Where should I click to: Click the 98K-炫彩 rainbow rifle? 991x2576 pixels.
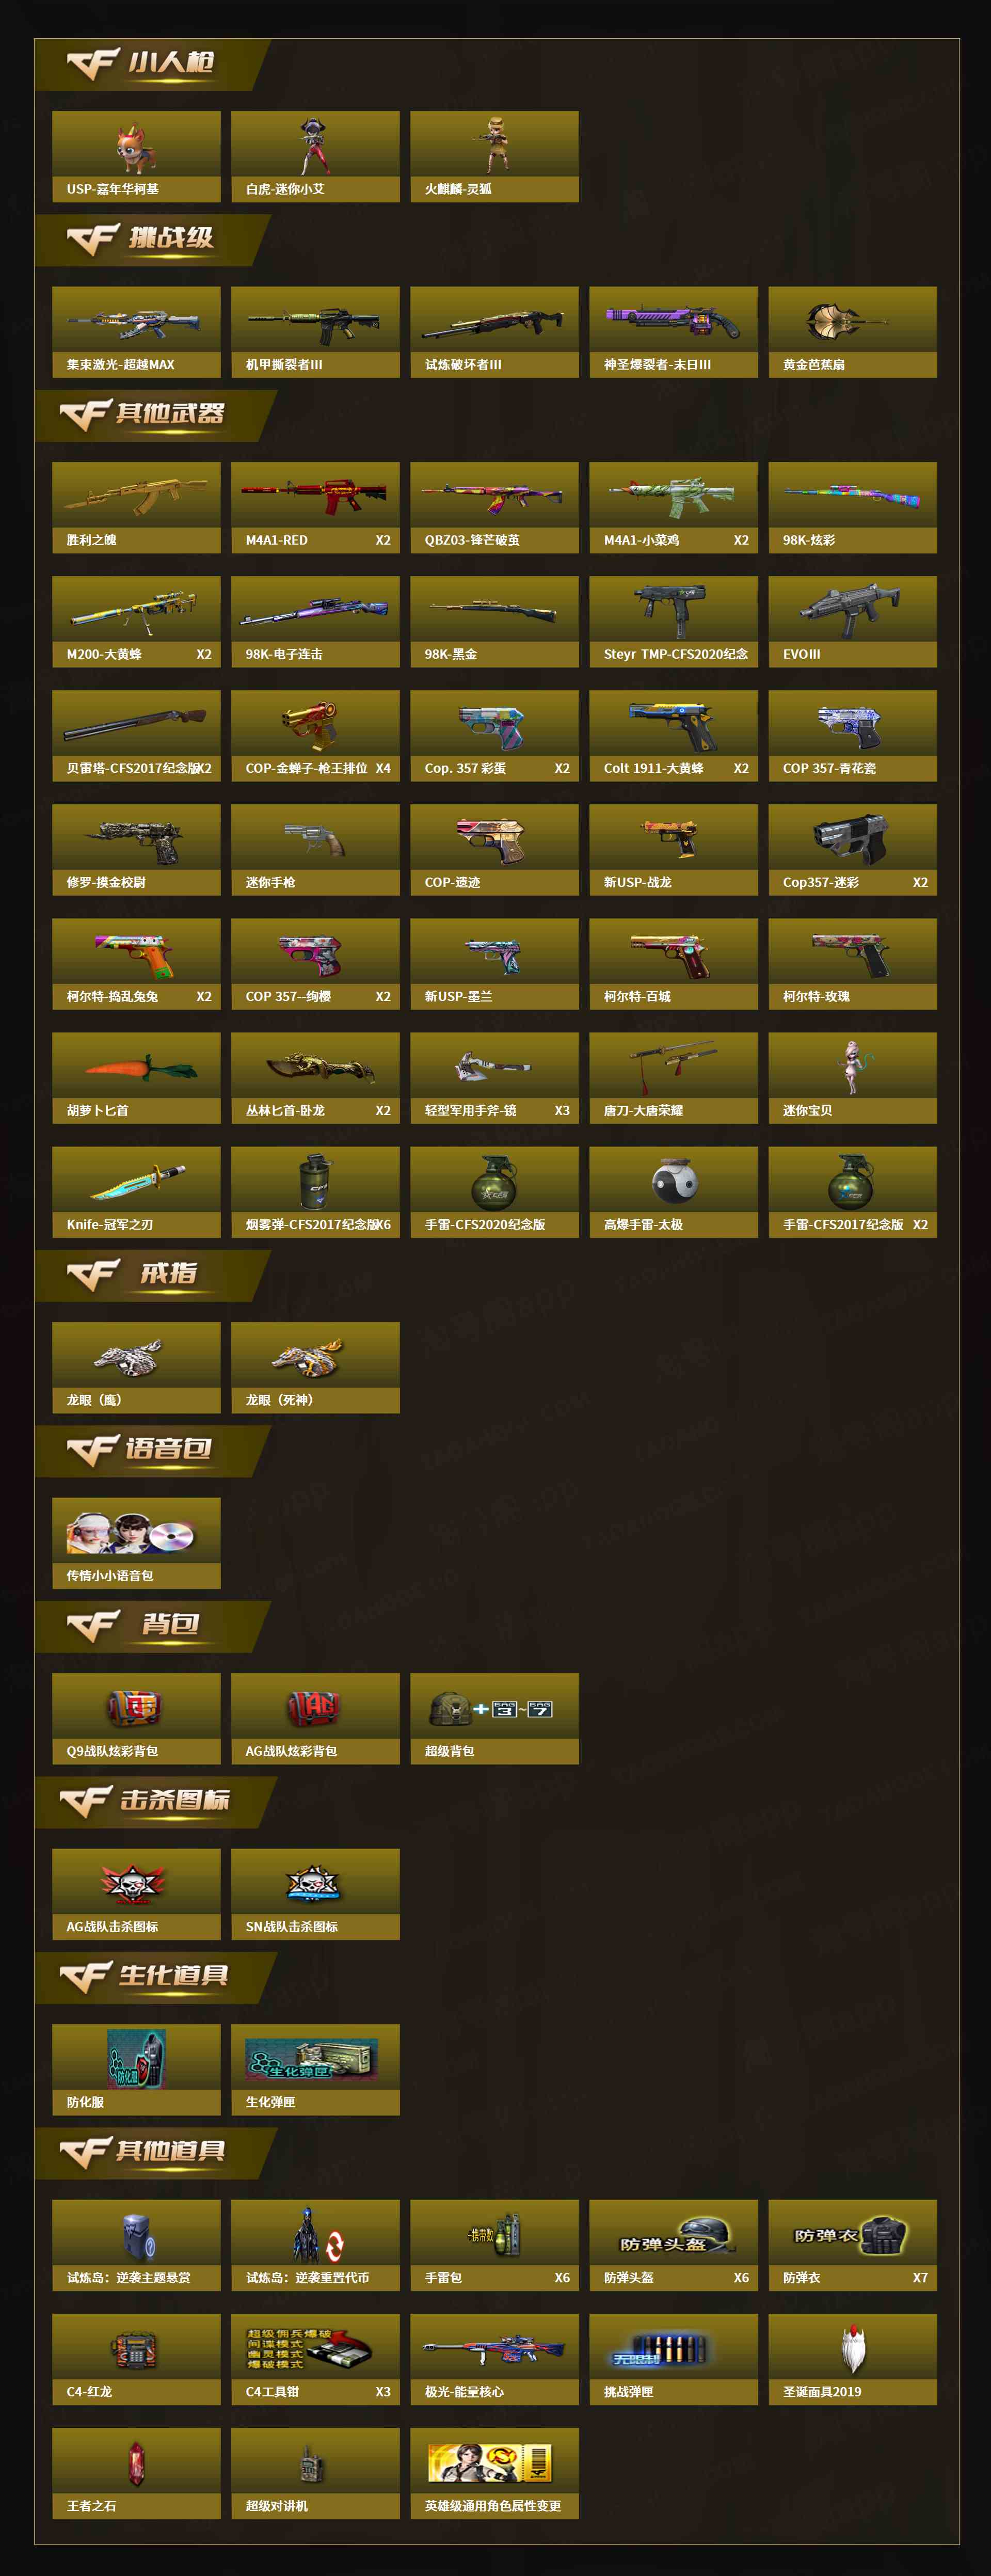click(852, 507)
